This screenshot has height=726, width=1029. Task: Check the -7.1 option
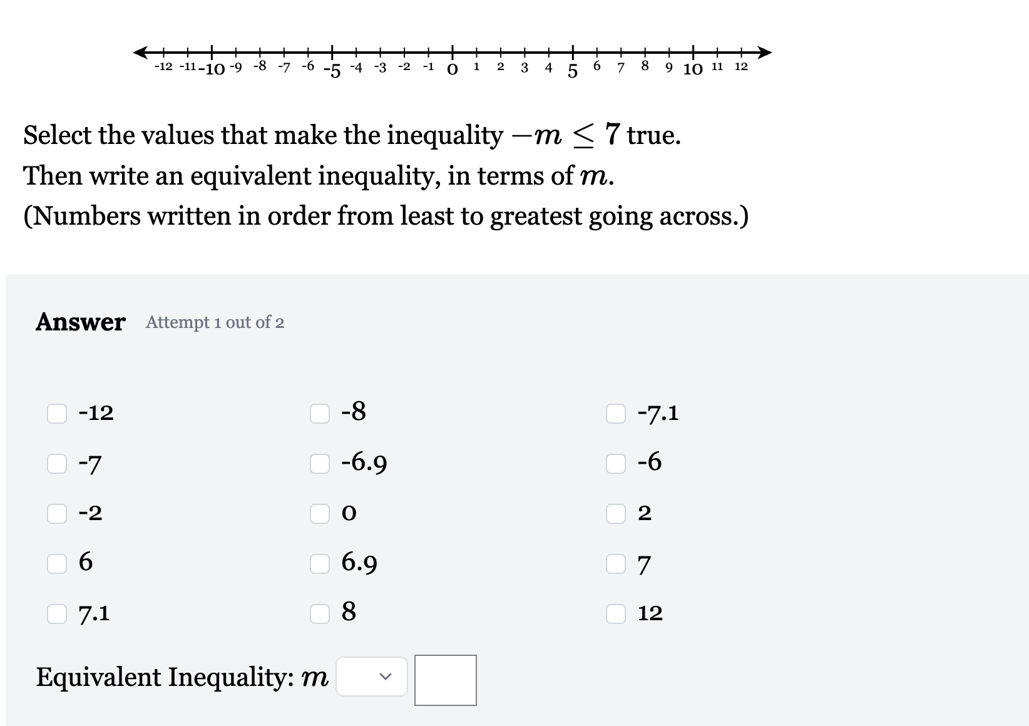[615, 413]
